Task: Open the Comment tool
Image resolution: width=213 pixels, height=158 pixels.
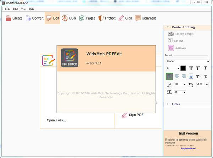Action: 145,18
